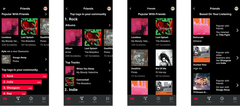Viewport: 240px width, 106px height.
Task: Select Charts tab in second screen
Action: click(108, 99)
